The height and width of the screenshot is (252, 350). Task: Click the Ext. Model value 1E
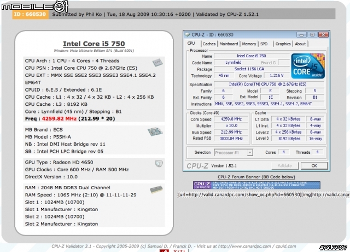pos(270,97)
